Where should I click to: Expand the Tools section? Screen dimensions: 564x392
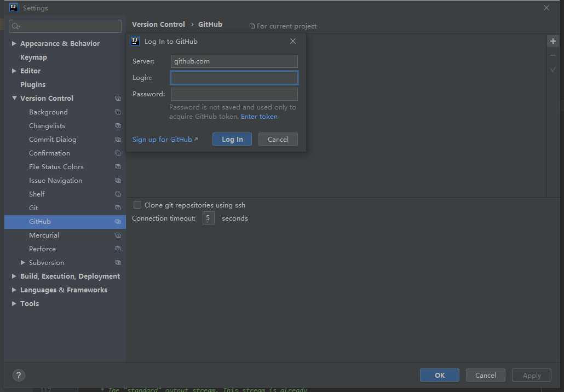tap(14, 303)
